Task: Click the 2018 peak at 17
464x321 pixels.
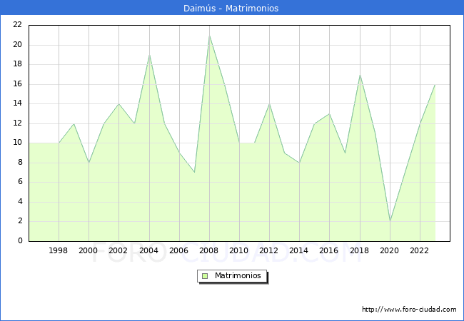Action: [x=360, y=74]
